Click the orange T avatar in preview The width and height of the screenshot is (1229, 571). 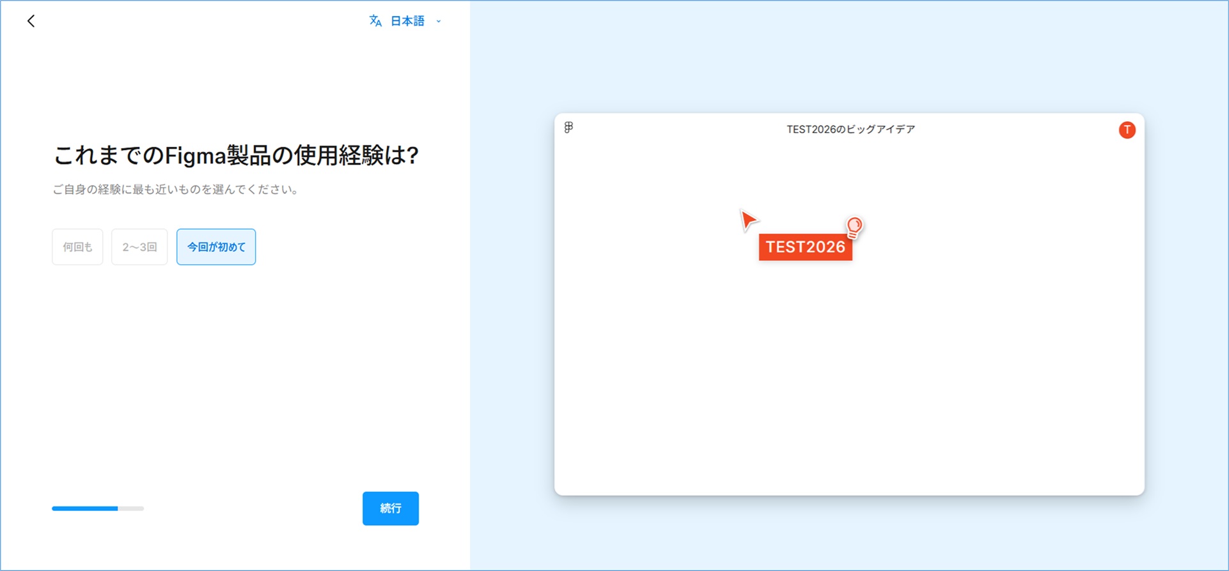[x=1127, y=130]
